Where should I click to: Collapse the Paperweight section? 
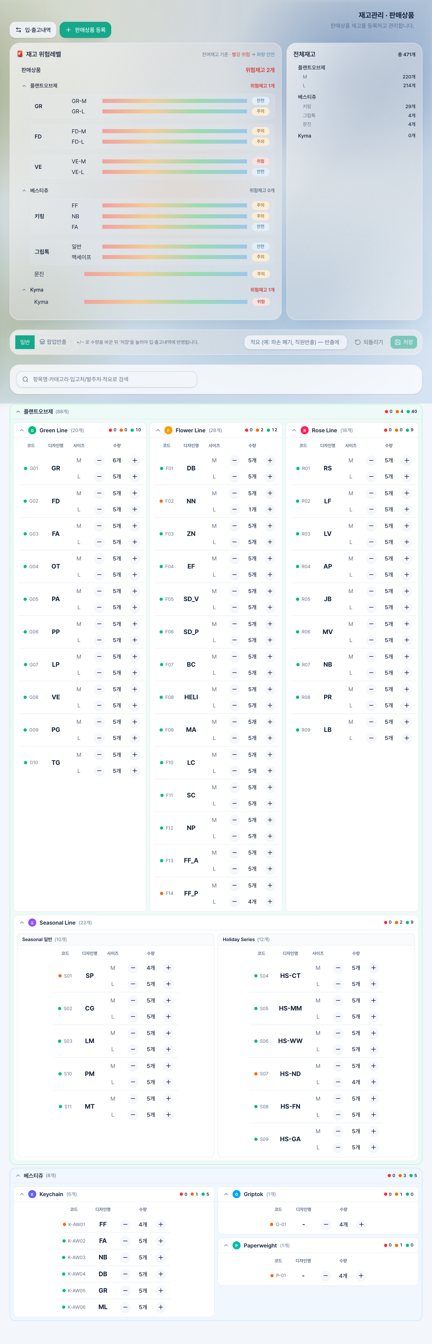(x=226, y=1246)
